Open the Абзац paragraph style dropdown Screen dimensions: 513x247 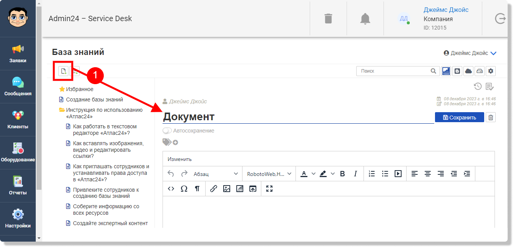click(216, 174)
